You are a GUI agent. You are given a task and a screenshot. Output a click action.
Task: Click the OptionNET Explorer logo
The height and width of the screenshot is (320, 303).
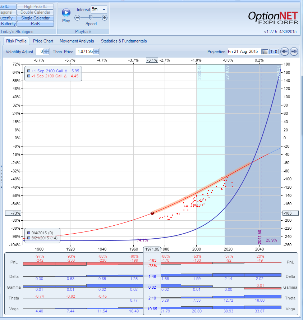(273, 18)
